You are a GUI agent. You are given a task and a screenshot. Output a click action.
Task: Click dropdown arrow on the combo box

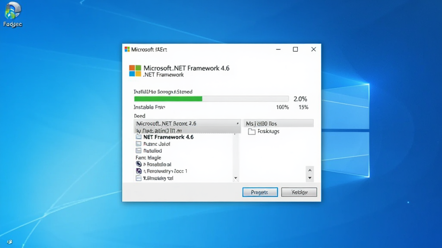(238, 124)
